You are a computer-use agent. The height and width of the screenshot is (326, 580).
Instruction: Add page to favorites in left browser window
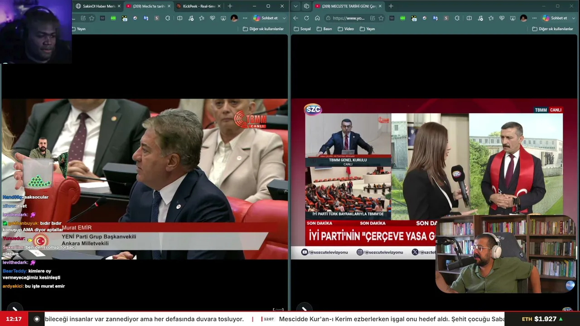click(x=92, y=18)
